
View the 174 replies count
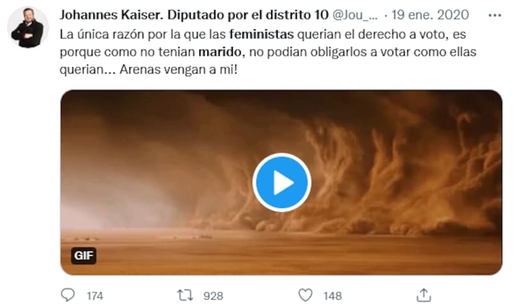pos(95,296)
